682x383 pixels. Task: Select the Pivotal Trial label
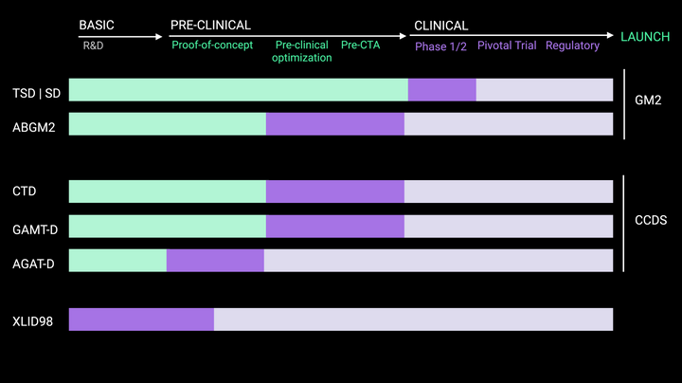(x=507, y=46)
